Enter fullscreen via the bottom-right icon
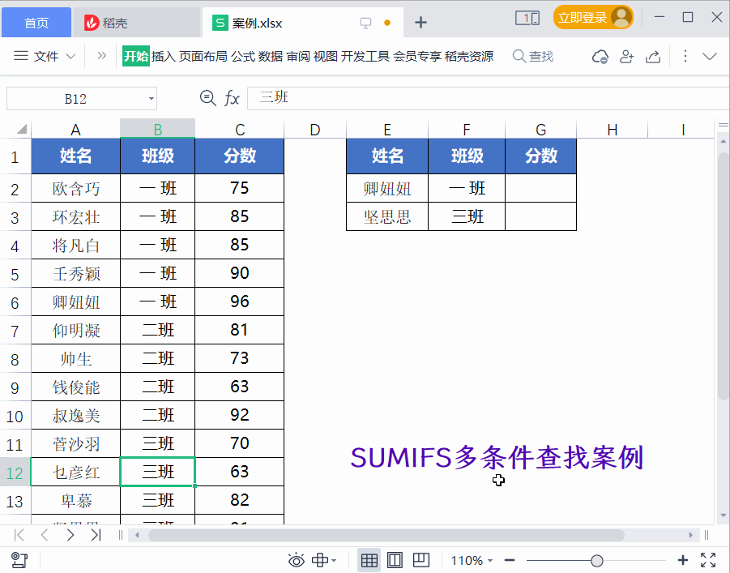Screen dimensions: 730x573 [709, 559]
